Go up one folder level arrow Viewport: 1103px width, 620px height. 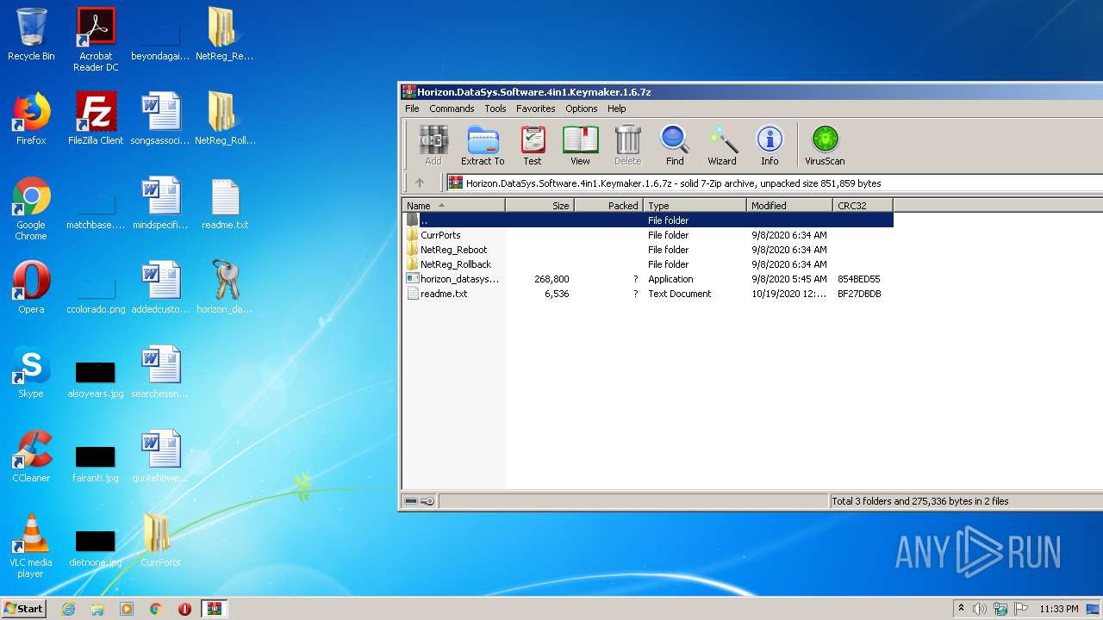(x=420, y=183)
